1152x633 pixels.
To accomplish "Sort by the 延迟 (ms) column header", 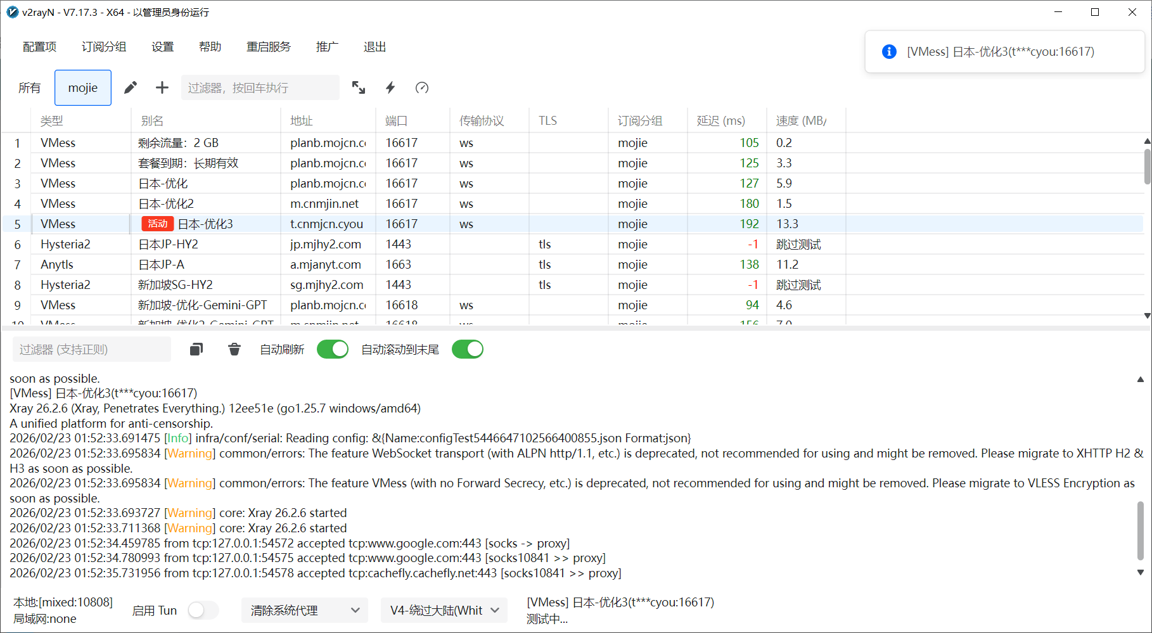I will point(721,120).
